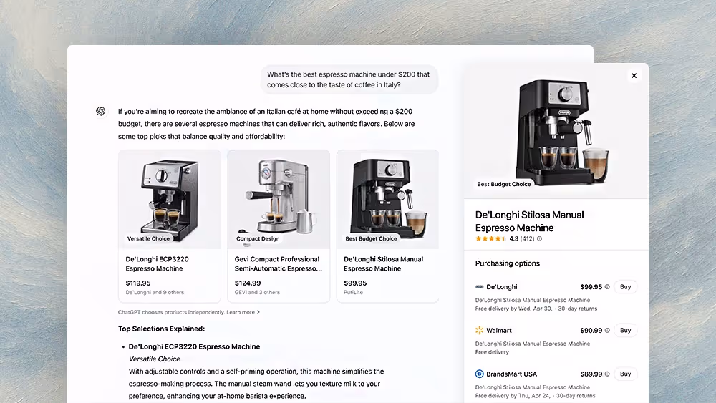
Task: Buy the Stilosa from BrandsMart USA
Action: (625, 374)
